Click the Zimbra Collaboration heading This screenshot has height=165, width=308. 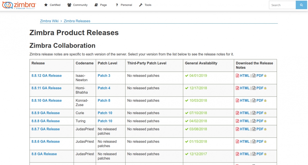(x=62, y=46)
